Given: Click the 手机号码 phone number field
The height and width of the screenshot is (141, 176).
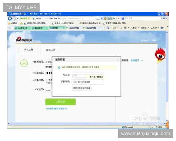Looking at the screenshot, I should click(88, 82).
